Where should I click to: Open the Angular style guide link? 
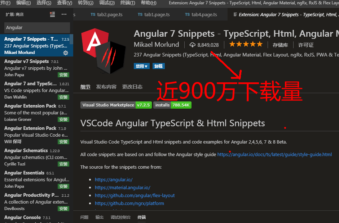pyautogui.click(x=274, y=154)
